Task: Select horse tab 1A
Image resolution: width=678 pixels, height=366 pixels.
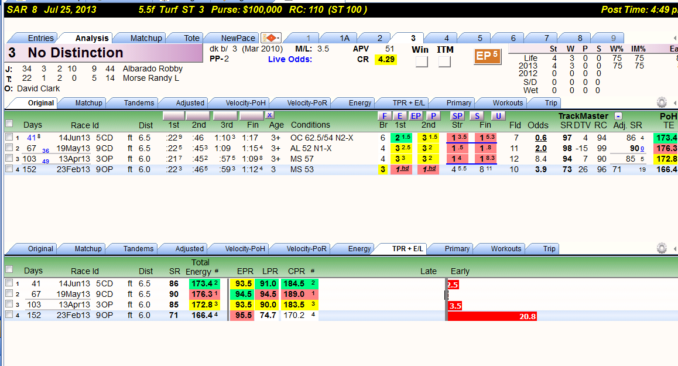Action: pos(344,38)
